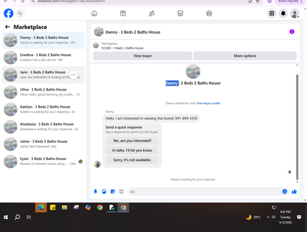Click the back arrow beside Marketplace
Screen dimensions: 307x232
tap(7, 27)
